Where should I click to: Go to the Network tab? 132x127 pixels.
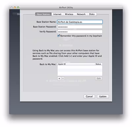[81, 14]
